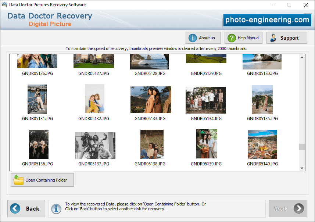This screenshot has width=315, height=222.
Task: Click the disabled Next button
Action: click(x=287, y=208)
